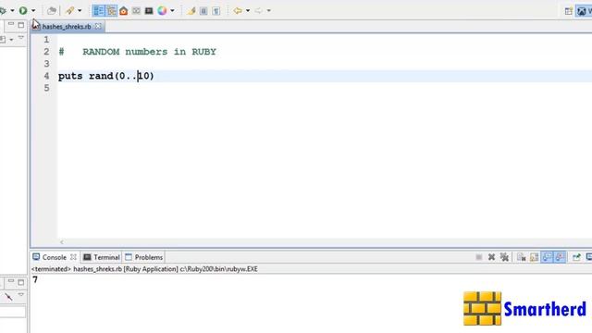Close the hashes_shreks.rb editor tab
This screenshot has width=592, height=333.
pyautogui.click(x=98, y=26)
